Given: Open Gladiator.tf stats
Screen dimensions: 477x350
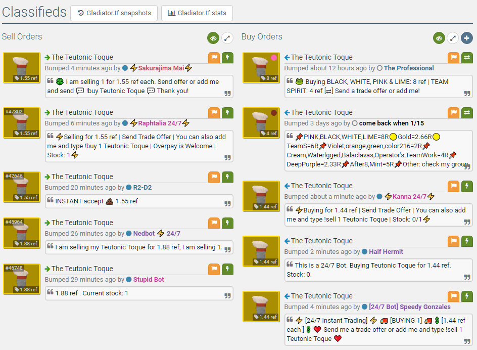Looking at the screenshot, I should click(197, 13).
